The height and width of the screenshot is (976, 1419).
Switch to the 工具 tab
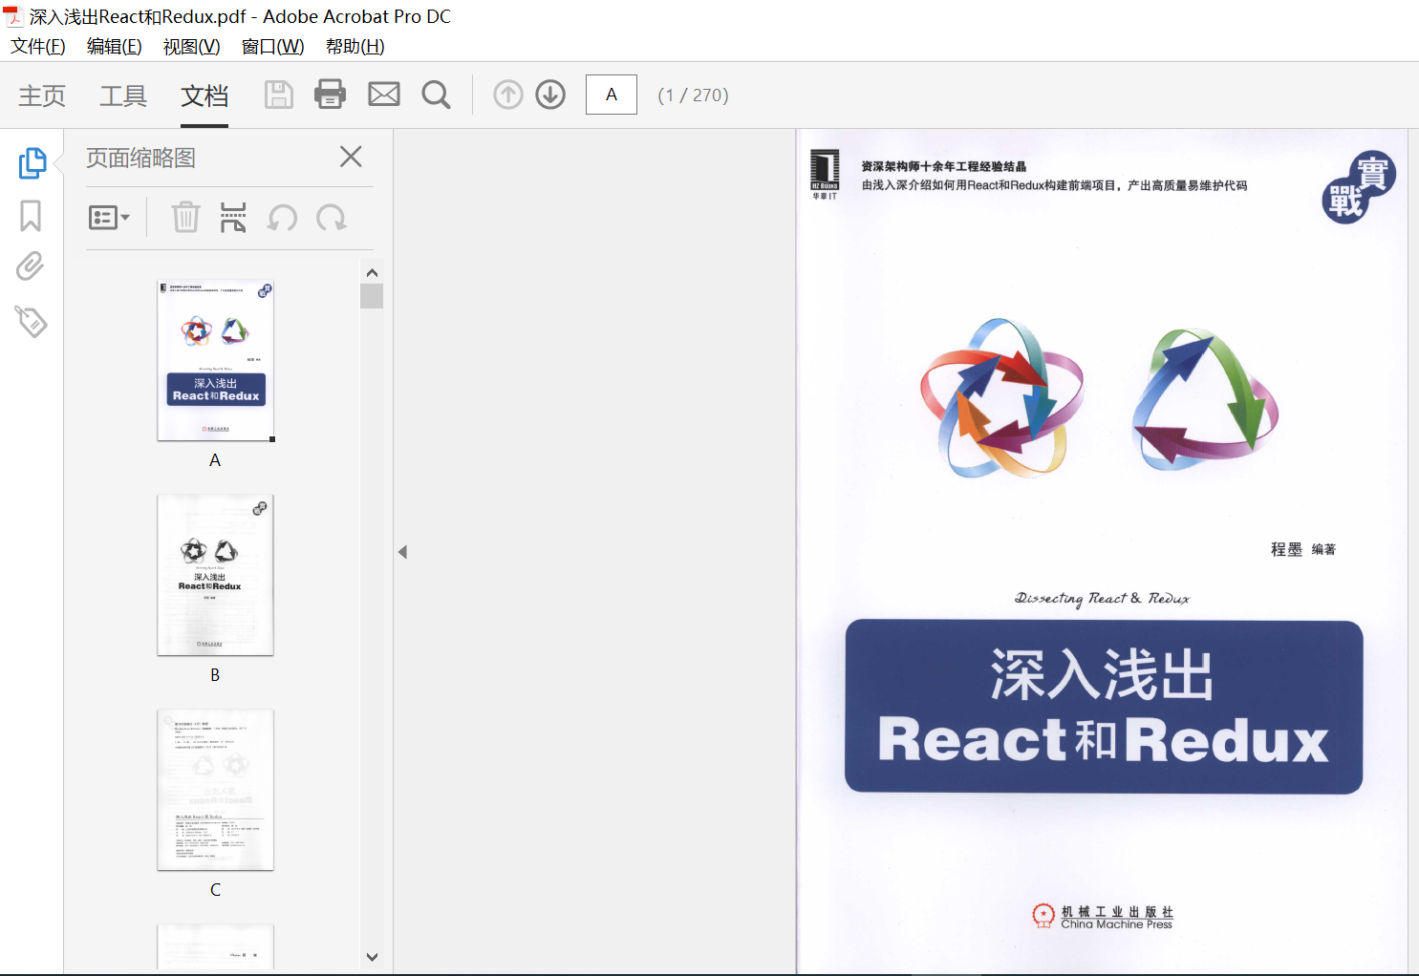[123, 95]
